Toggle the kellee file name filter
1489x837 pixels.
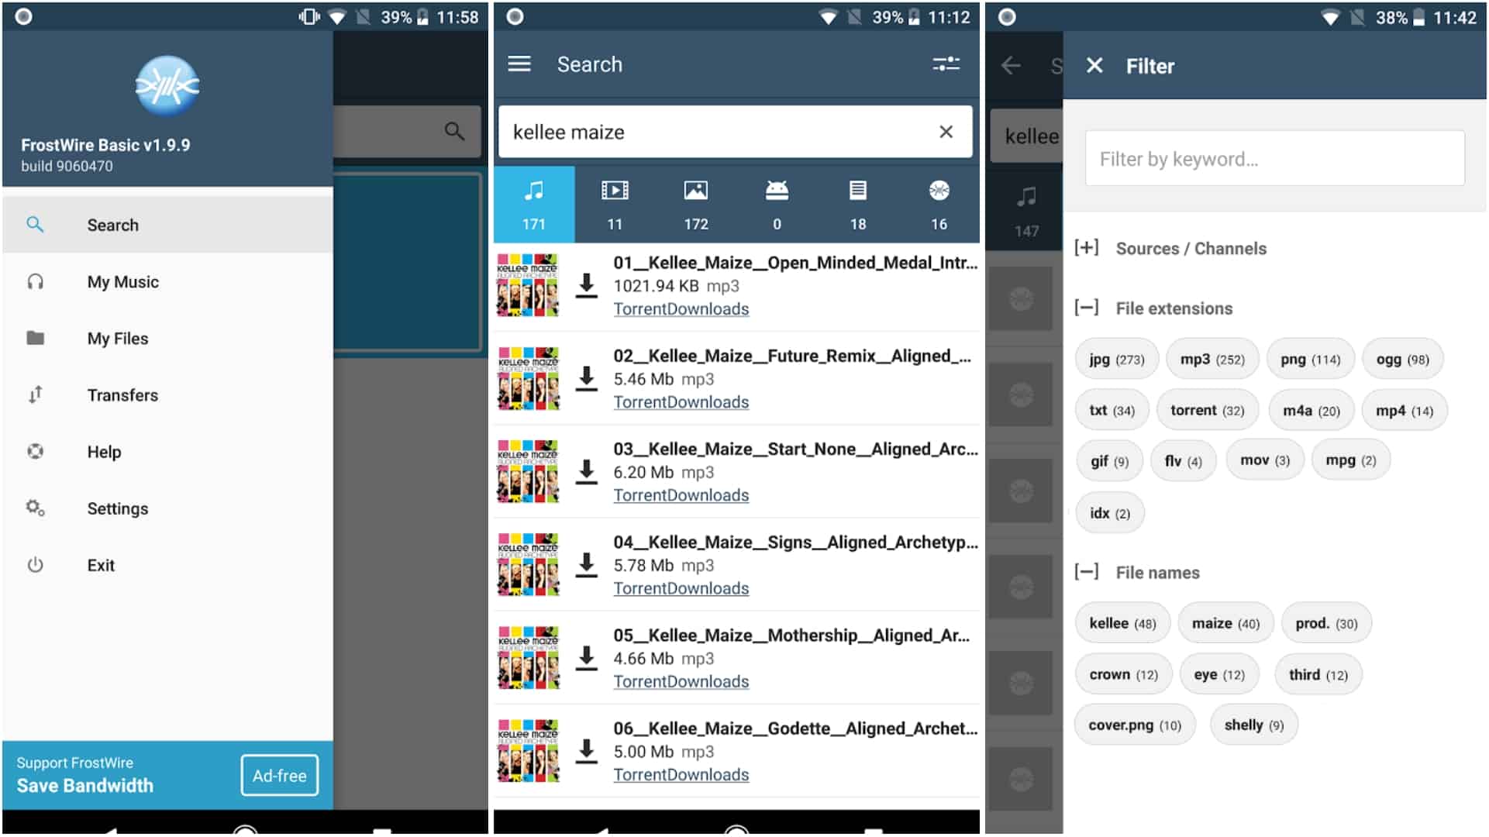click(x=1122, y=624)
